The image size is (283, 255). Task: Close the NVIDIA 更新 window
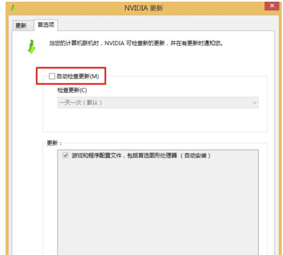coord(272,6)
